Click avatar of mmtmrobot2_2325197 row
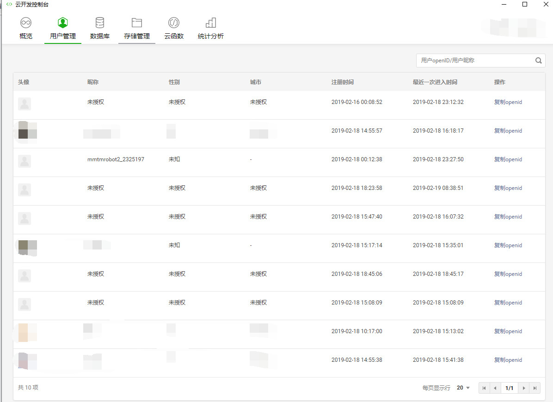 [25, 161]
